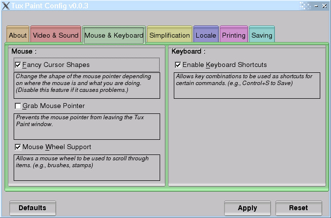
Task: Click the 'Change the shape of the mouse pointer' description
Action: coord(87,86)
